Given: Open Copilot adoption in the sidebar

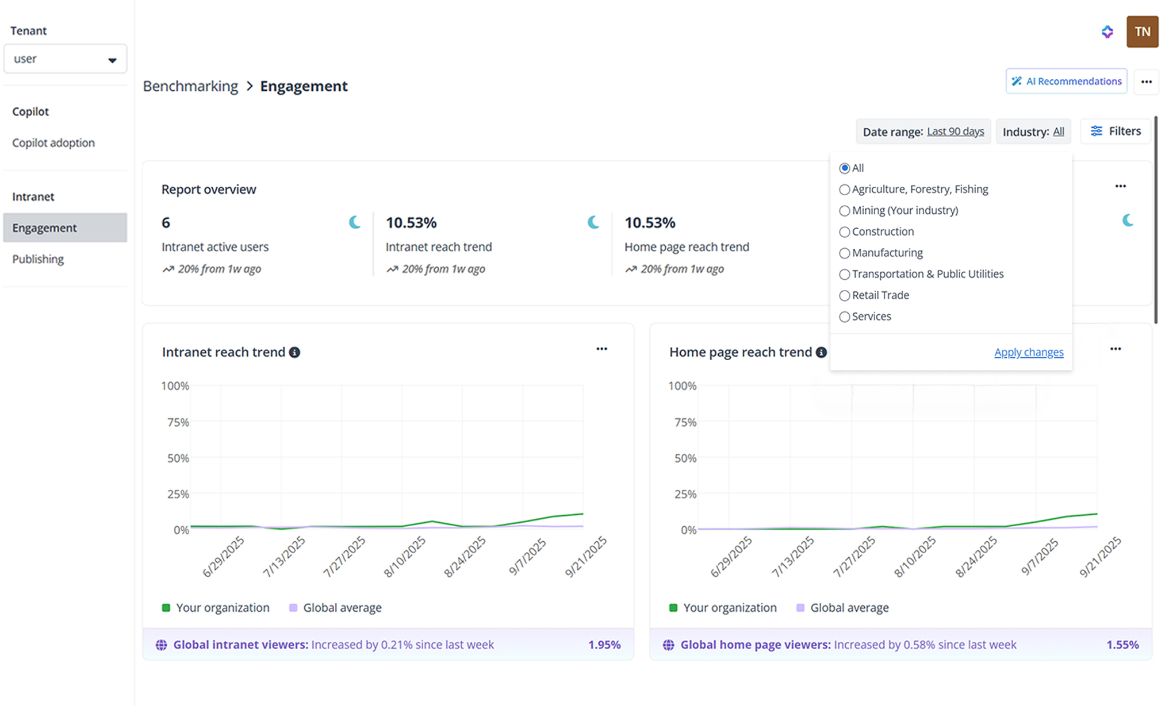Looking at the screenshot, I should click(x=53, y=142).
